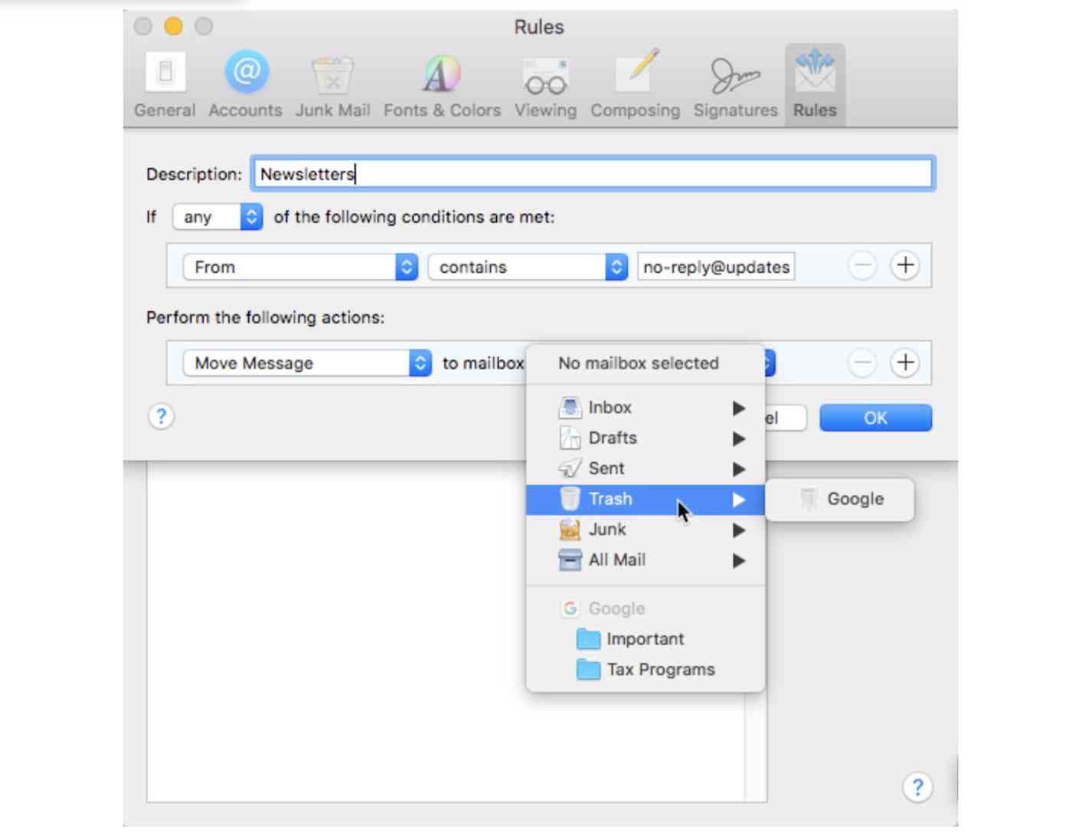Screen dimensions: 1072x836
Task: Click the OK button
Action: click(875, 418)
